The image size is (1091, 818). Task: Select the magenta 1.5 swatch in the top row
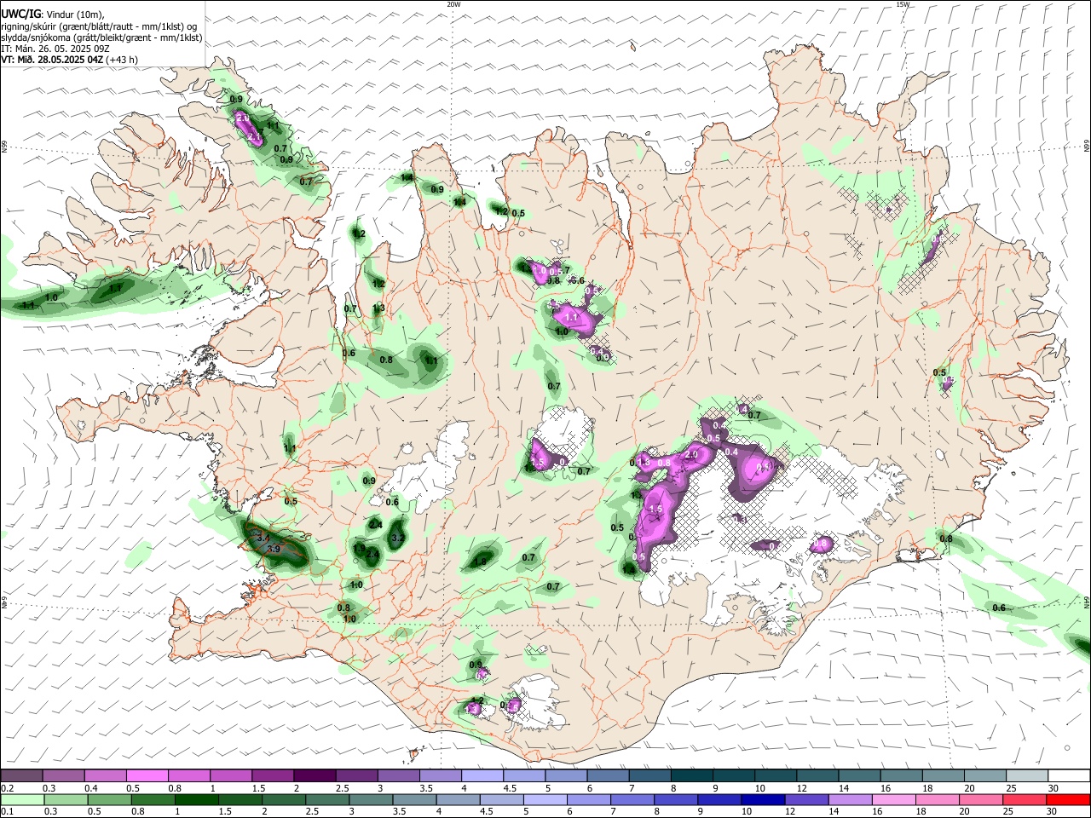[x=272, y=775]
